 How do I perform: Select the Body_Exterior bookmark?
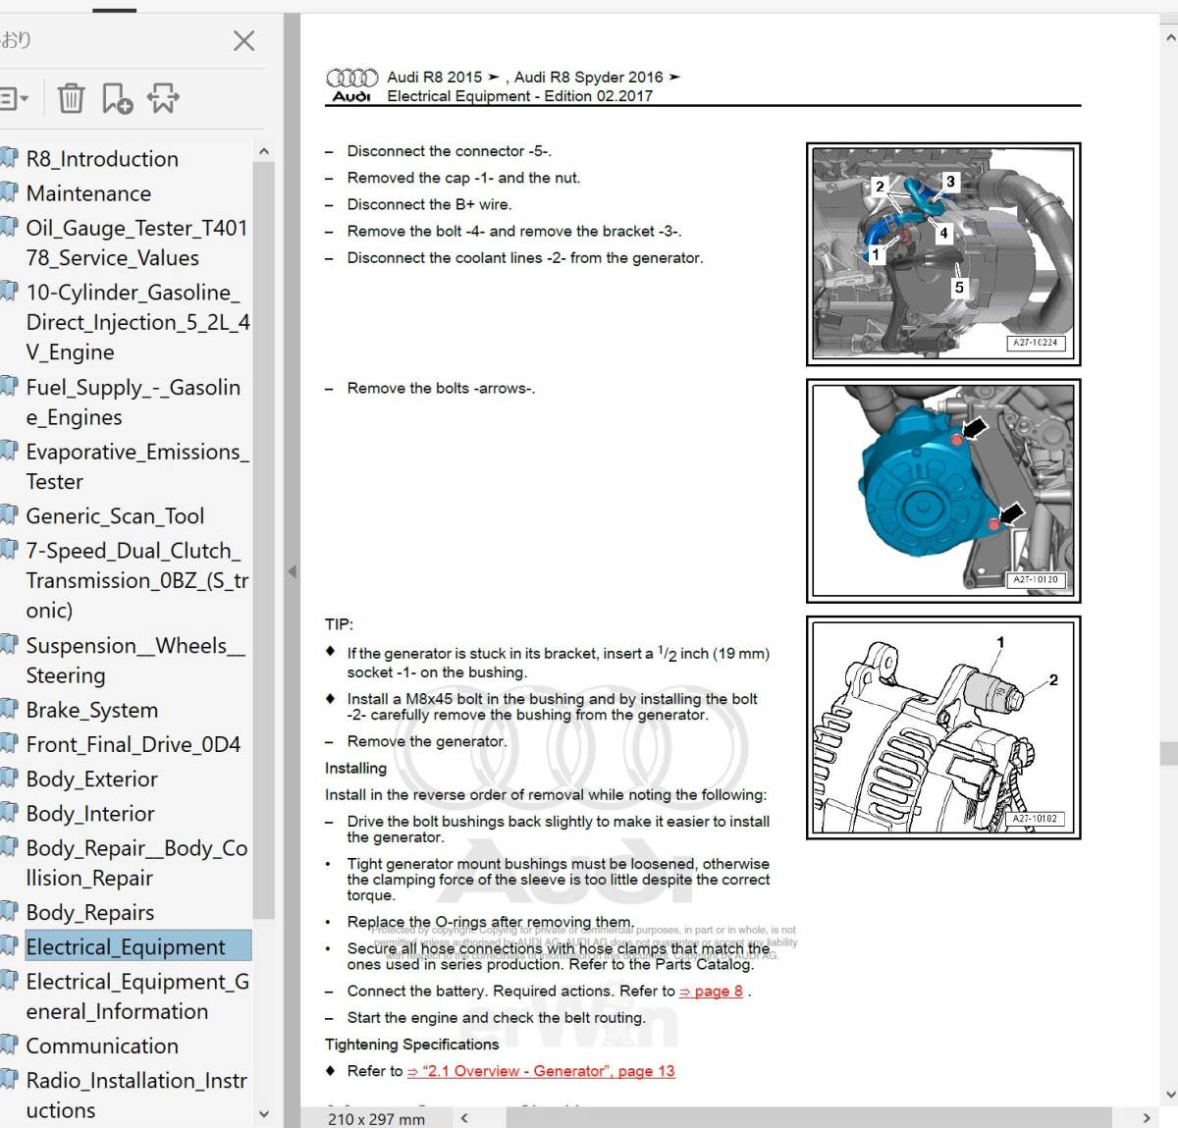[91, 779]
